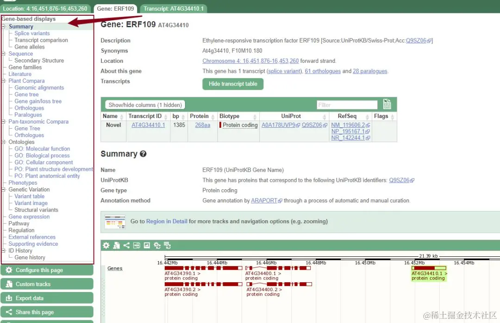
Task: Select the highlighted AT4G34410.1 gene glyph
Action: (x=429, y=268)
